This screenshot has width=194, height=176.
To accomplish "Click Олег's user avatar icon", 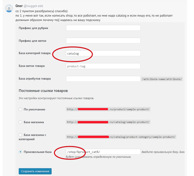I will click(9, 8).
